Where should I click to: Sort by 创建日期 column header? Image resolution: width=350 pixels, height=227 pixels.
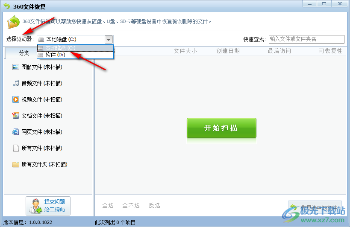228,51
